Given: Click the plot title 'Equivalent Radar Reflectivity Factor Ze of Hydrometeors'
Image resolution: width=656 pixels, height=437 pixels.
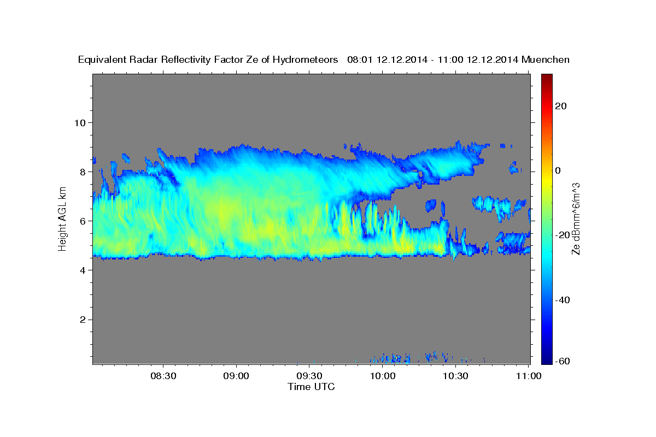Looking at the screenshot, I should point(208,60).
